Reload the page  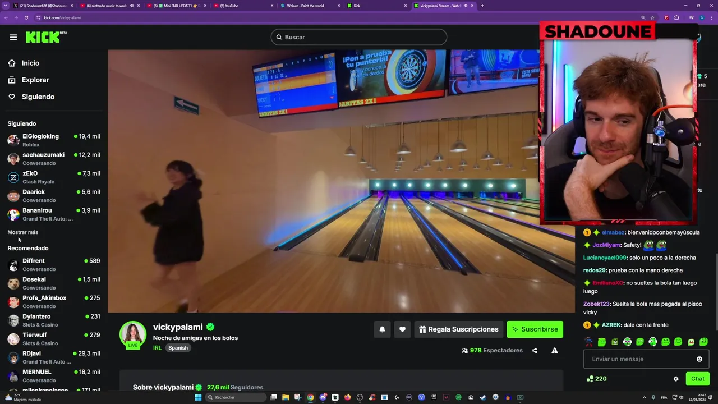[x=26, y=17]
